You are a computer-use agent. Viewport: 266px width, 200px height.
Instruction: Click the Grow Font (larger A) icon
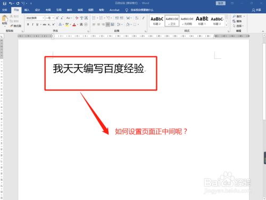click(x=57, y=18)
